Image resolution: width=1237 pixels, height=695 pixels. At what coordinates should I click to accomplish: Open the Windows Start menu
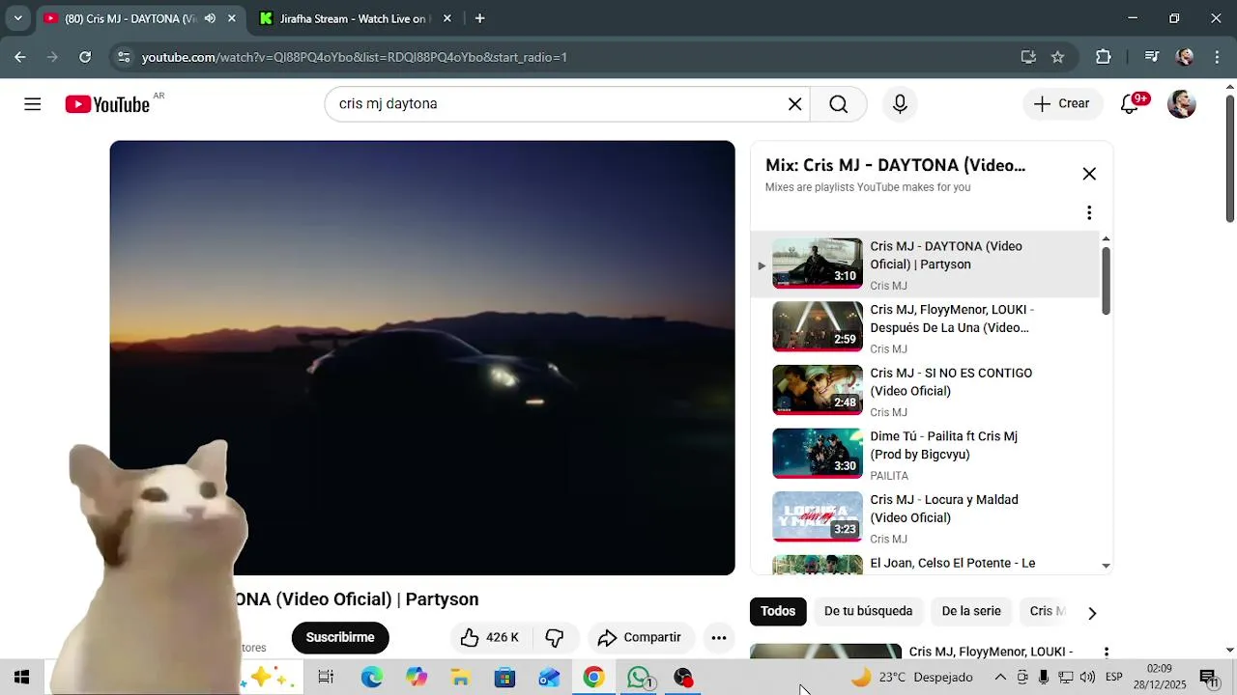21,678
